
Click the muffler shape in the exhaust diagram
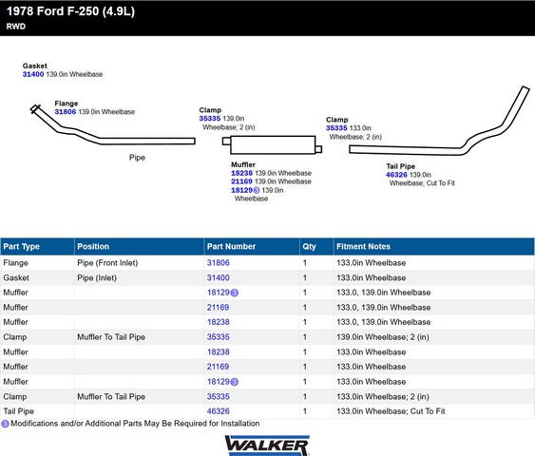coord(273,145)
